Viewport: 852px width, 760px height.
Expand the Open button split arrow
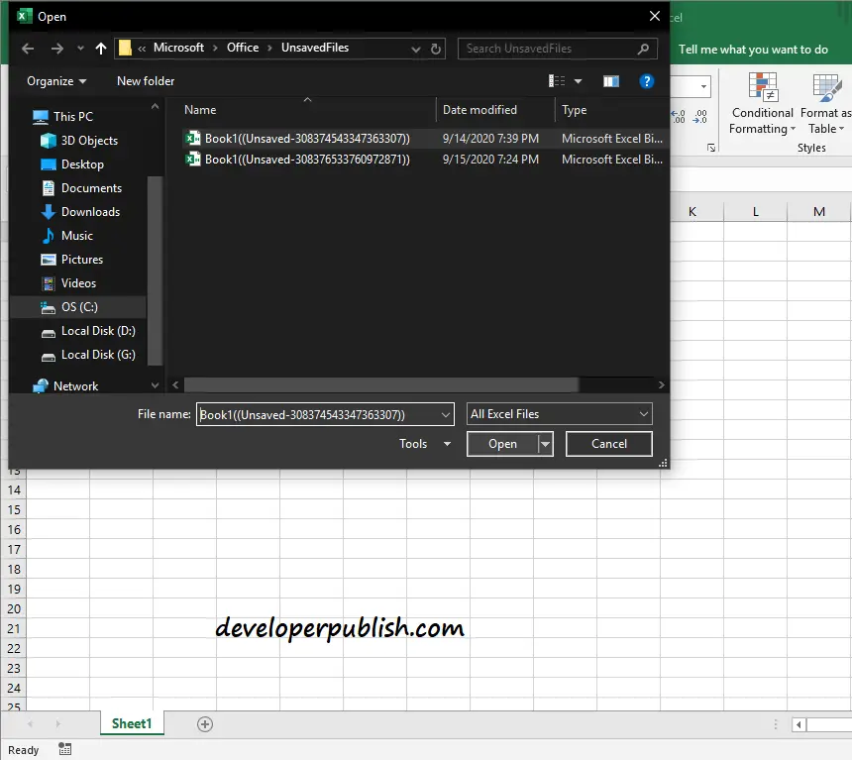pos(546,445)
